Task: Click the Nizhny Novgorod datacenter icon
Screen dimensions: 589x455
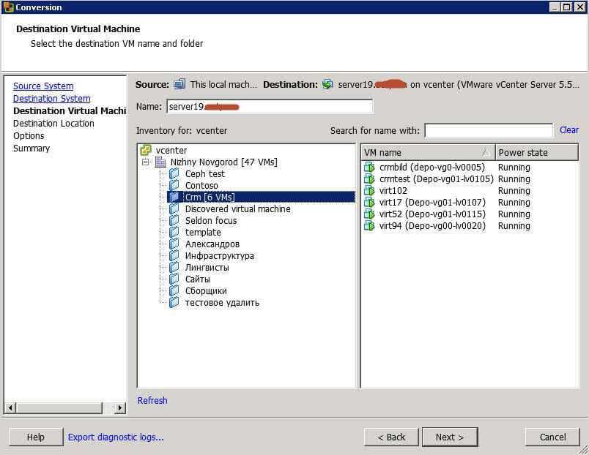Action: click(x=160, y=162)
